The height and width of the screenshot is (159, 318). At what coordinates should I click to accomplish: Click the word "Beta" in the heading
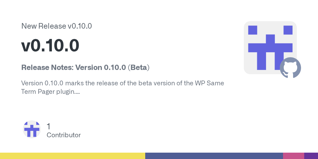coord(139,68)
